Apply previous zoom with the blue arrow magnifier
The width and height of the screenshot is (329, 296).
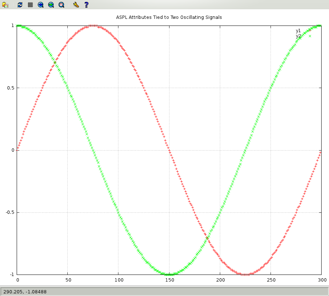click(x=41, y=5)
